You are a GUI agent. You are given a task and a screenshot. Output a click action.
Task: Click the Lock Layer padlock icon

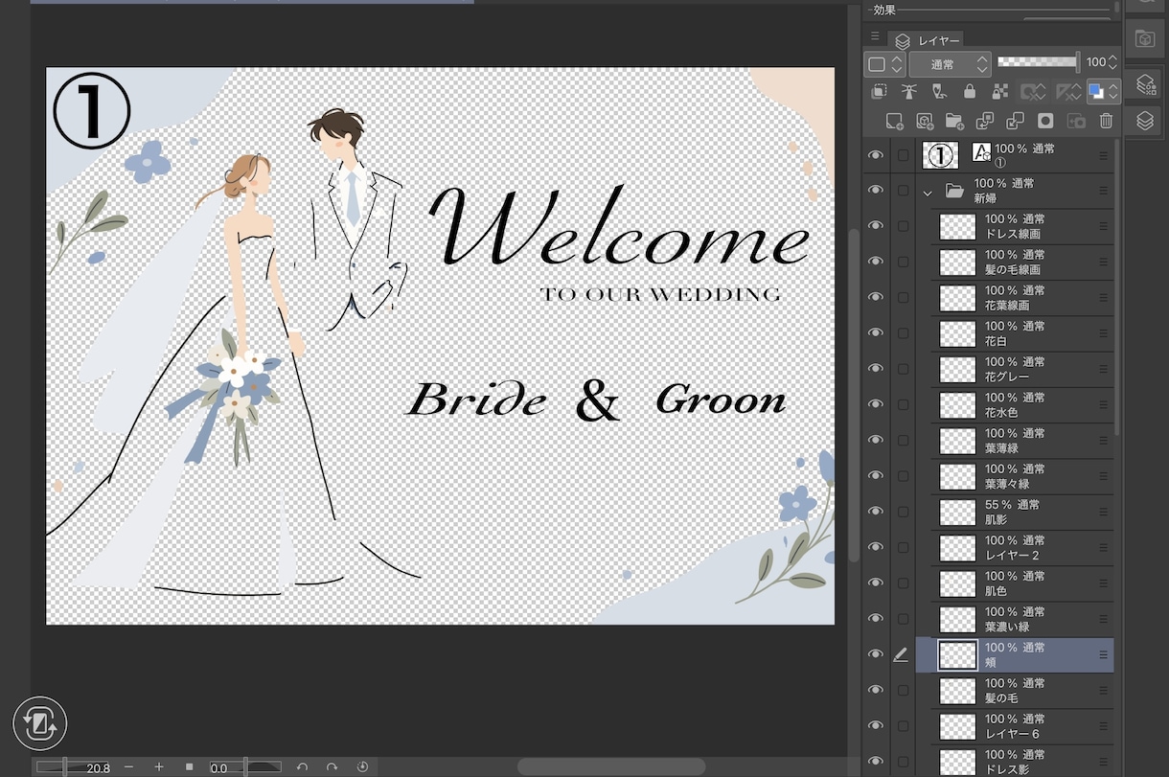(x=970, y=92)
